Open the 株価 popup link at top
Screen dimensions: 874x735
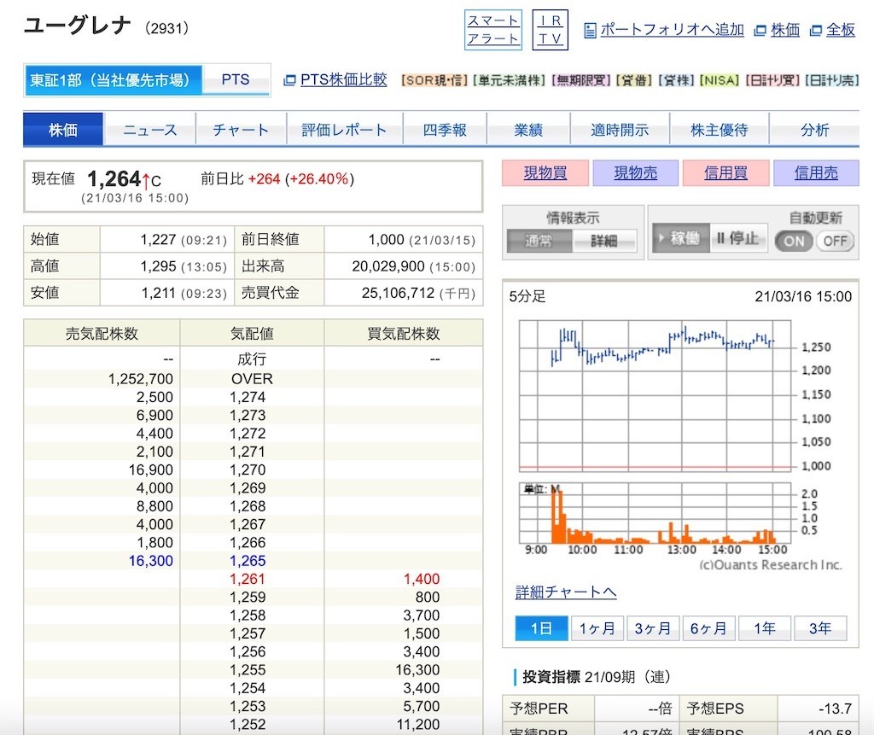click(x=785, y=30)
